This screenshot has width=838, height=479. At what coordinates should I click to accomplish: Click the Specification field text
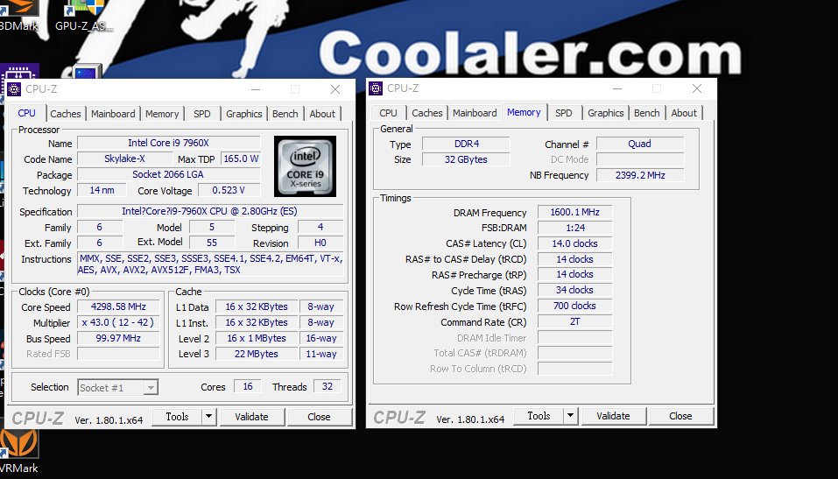tap(210, 211)
